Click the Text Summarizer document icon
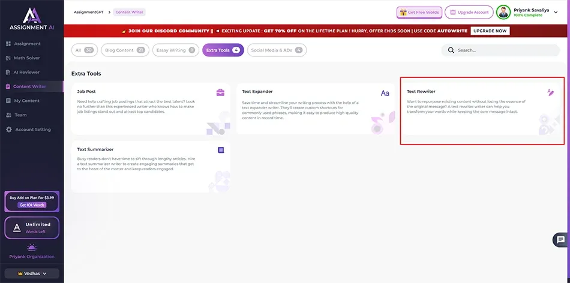570x283 pixels. pyautogui.click(x=221, y=150)
